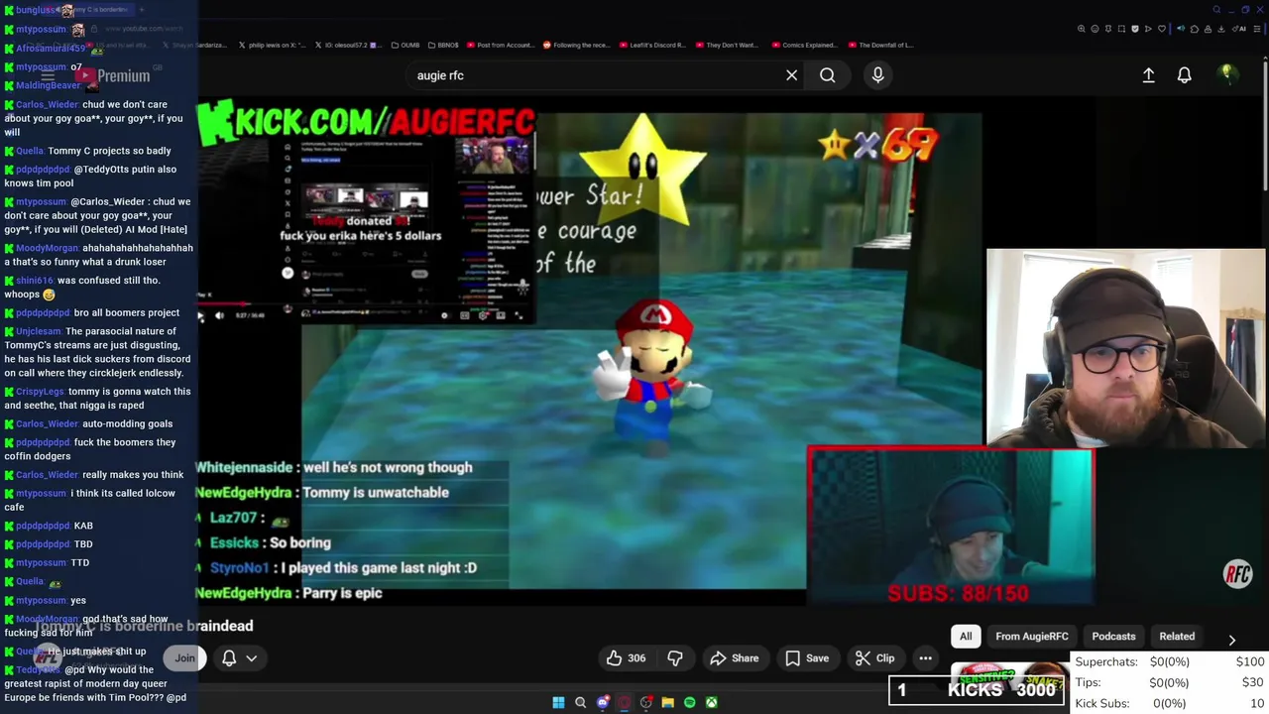Image resolution: width=1269 pixels, height=714 pixels.
Task: Open Discord from the taskbar
Action: [603, 702]
